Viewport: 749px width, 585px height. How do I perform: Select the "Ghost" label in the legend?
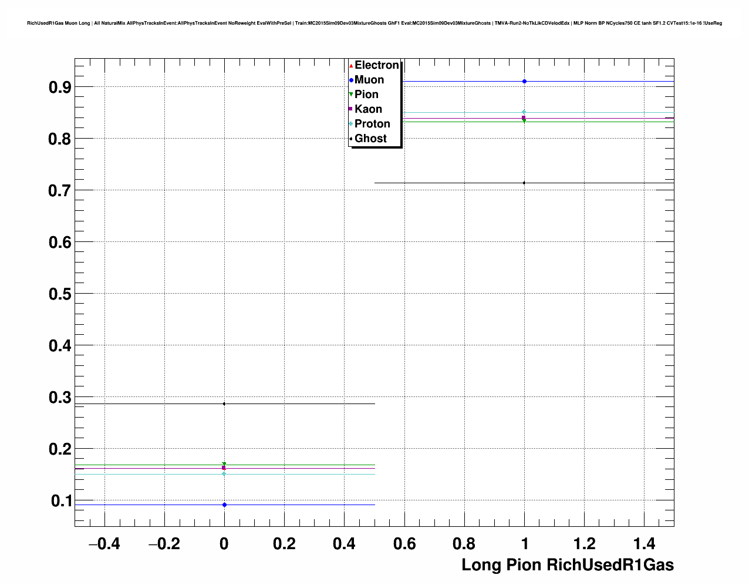click(370, 139)
